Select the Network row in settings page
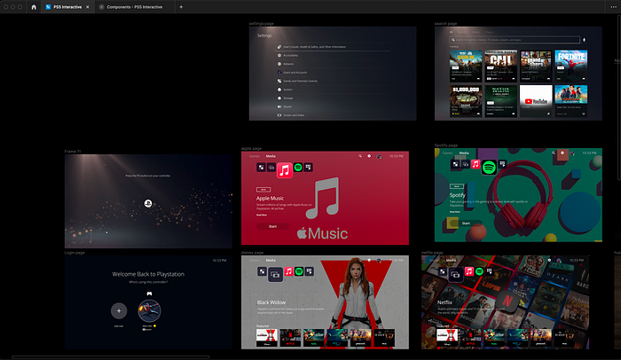This screenshot has width=621, height=360. pos(333,64)
